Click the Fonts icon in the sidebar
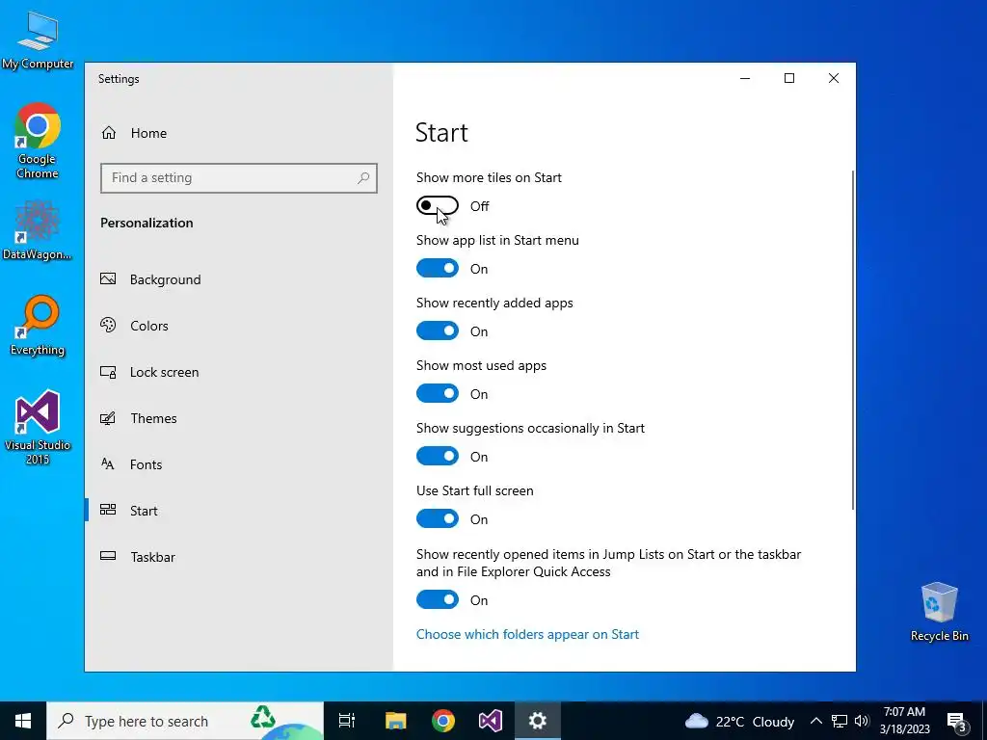Screen dimensions: 987x740 [x=108, y=464]
